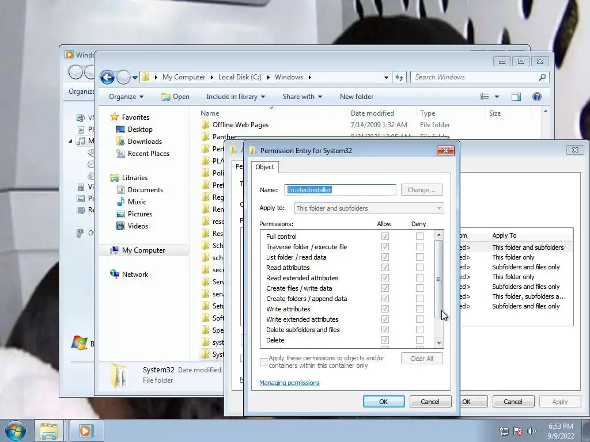The width and height of the screenshot is (590, 442).
Task: Click Open in Explorer toolbar
Action: click(x=175, y=97)
